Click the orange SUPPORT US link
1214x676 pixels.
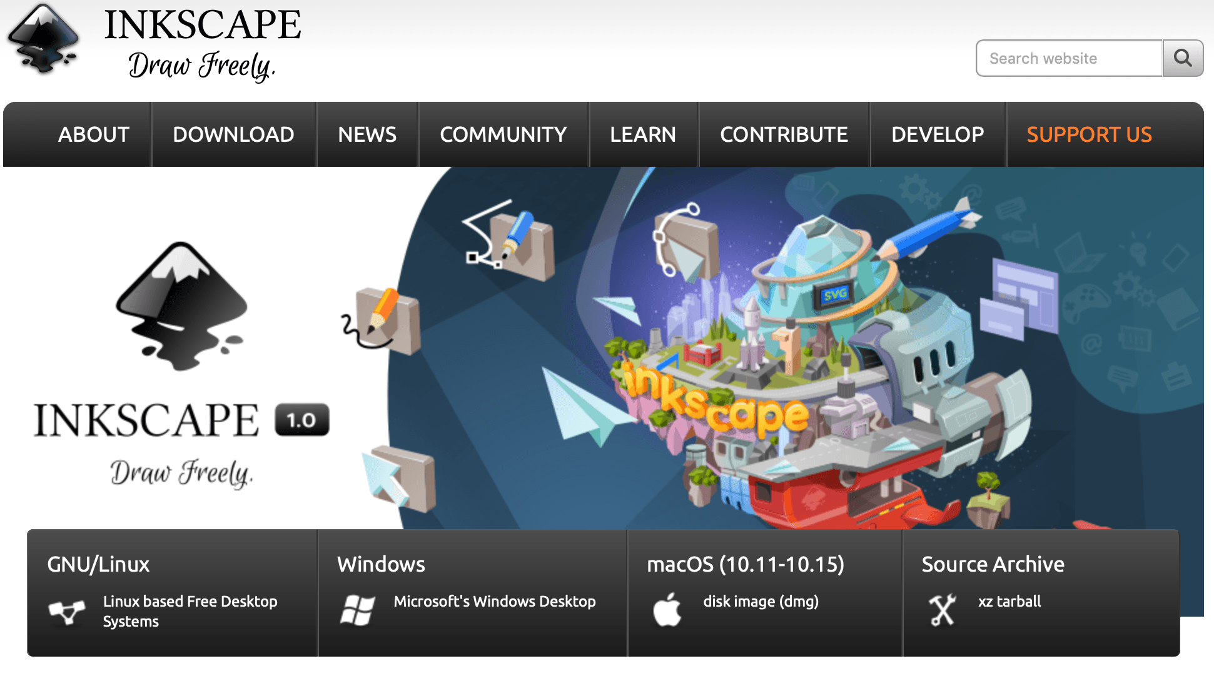pos(1089,134)
